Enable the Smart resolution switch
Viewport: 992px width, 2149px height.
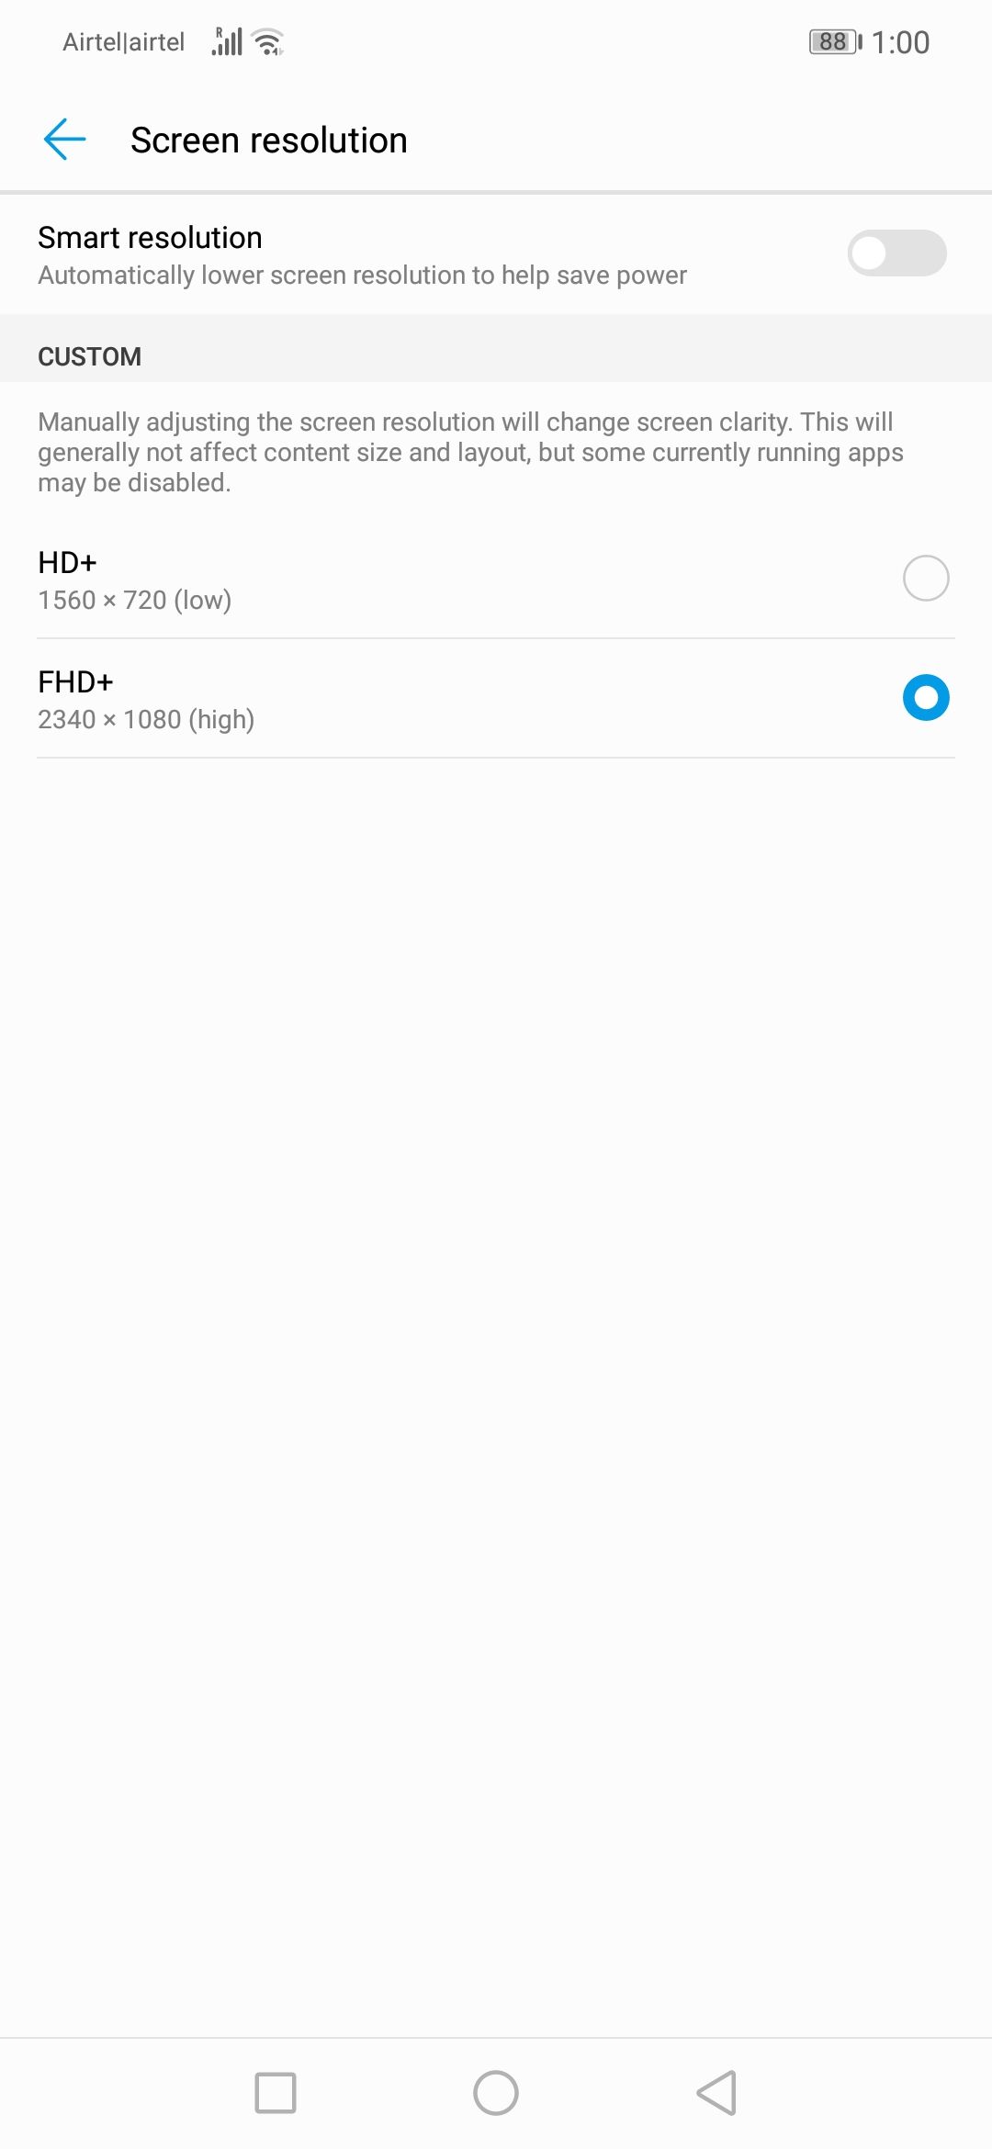point(896,253)
